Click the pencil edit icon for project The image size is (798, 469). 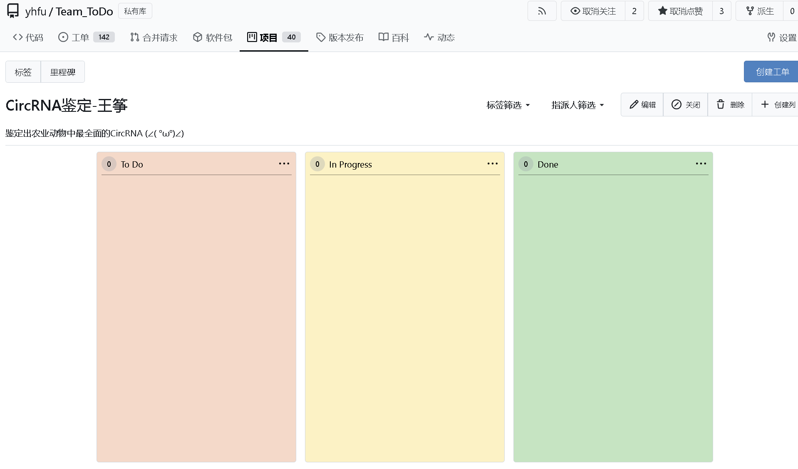tap(634, 104)
